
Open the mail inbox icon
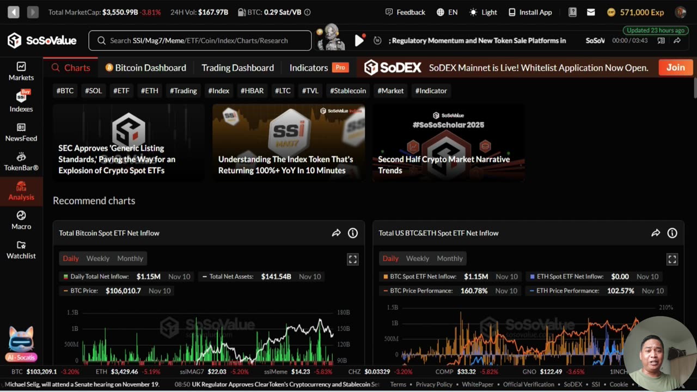pos(591,12)
